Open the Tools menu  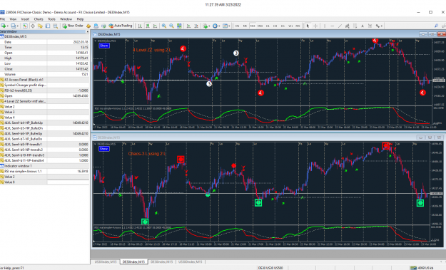[x=51, y=19]
